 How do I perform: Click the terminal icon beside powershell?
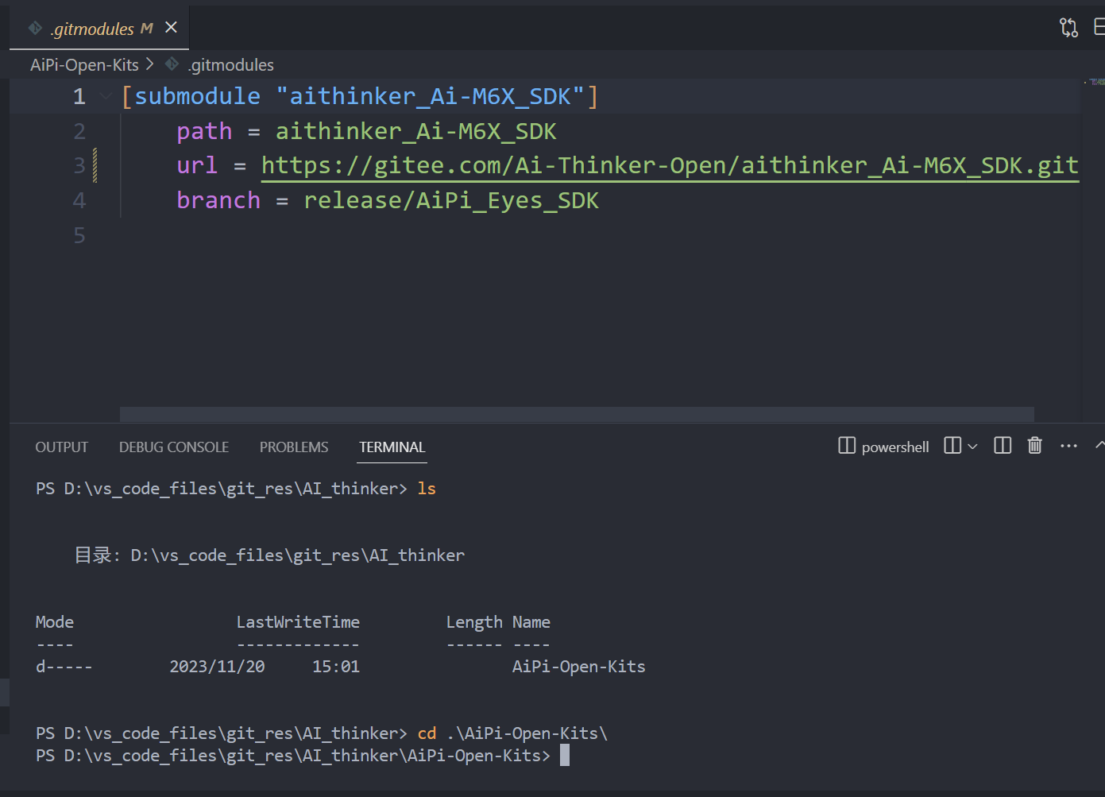[x=847, y=446]
